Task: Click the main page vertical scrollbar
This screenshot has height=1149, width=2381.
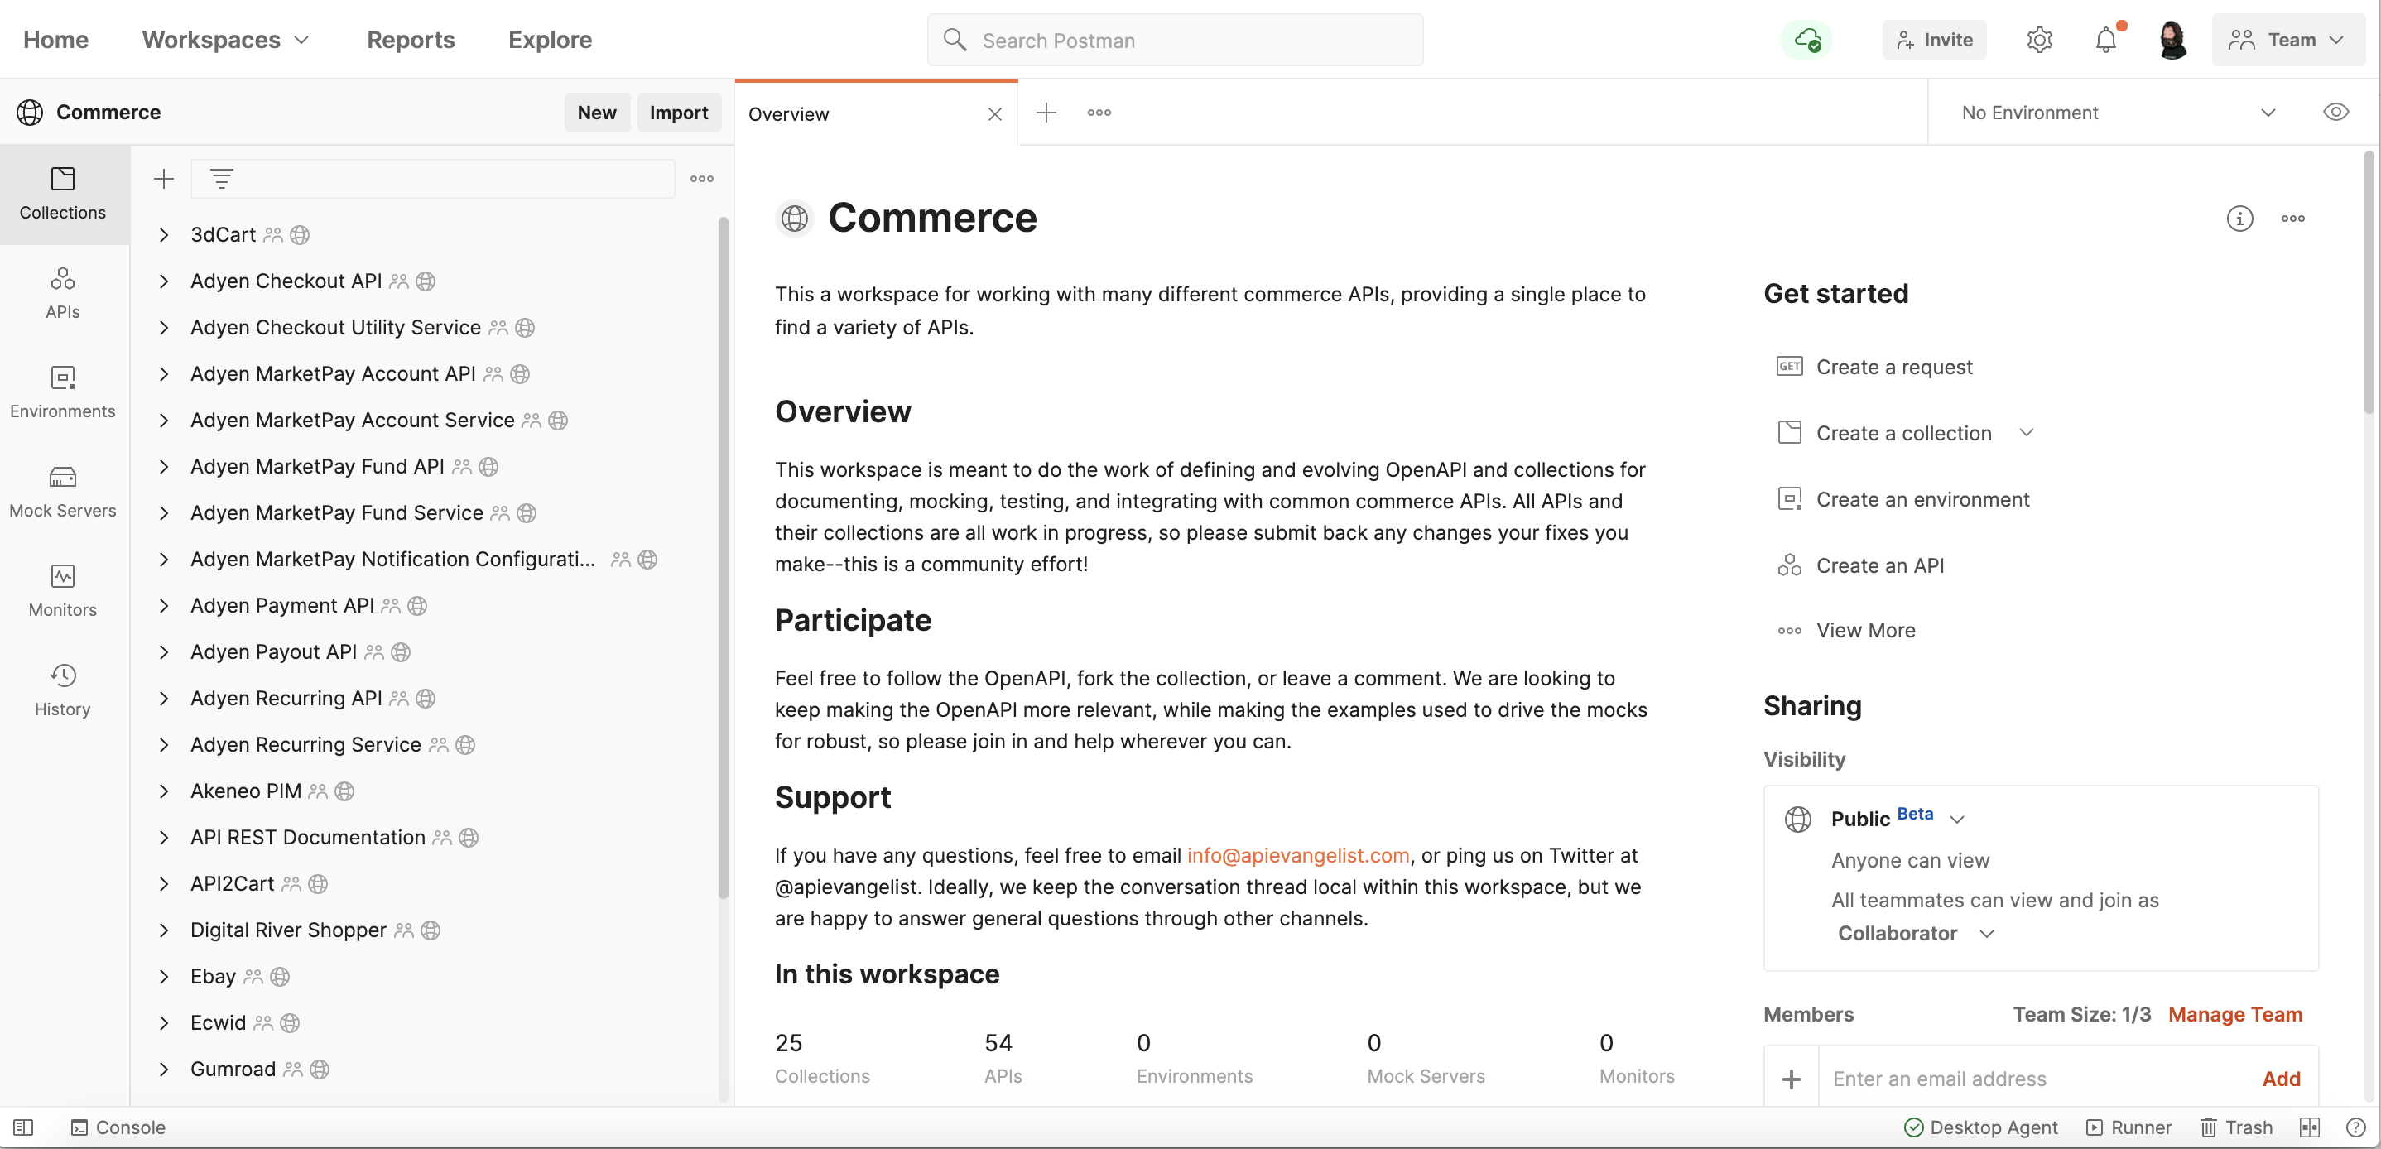Action: [2369, 282]
